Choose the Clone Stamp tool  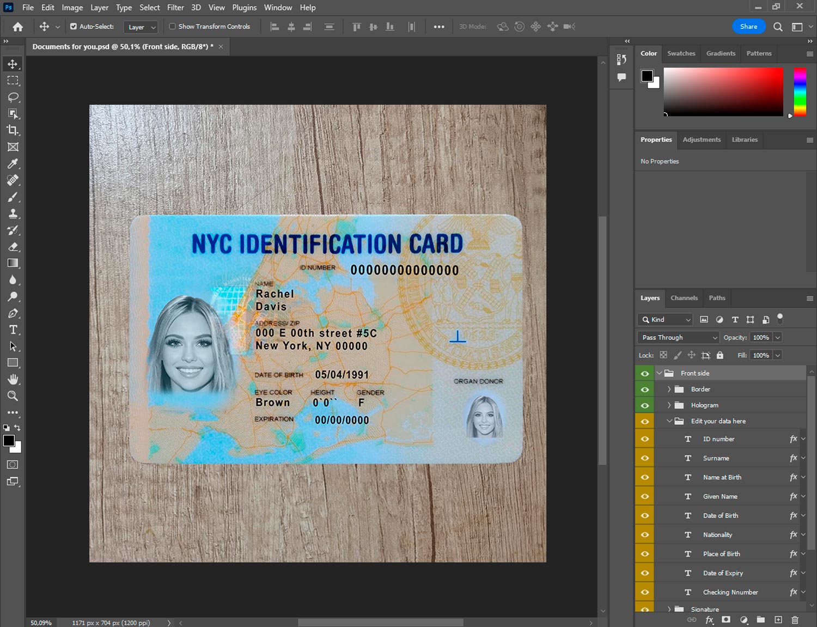pyautogui.click(x=13, y=214)
